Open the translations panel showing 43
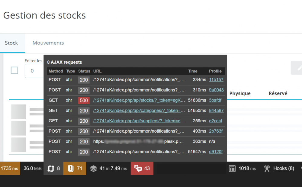 click(x=137, y=169)
